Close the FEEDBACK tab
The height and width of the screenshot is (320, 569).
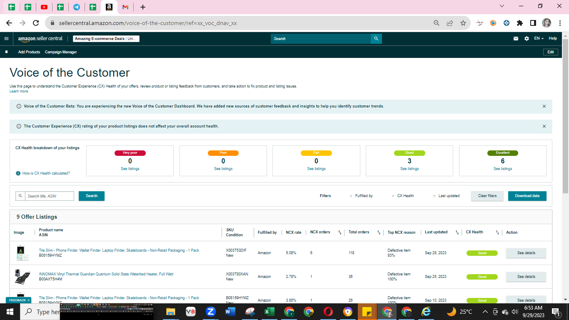click(29, 300)
